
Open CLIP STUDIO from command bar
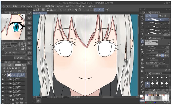point(43,10)
